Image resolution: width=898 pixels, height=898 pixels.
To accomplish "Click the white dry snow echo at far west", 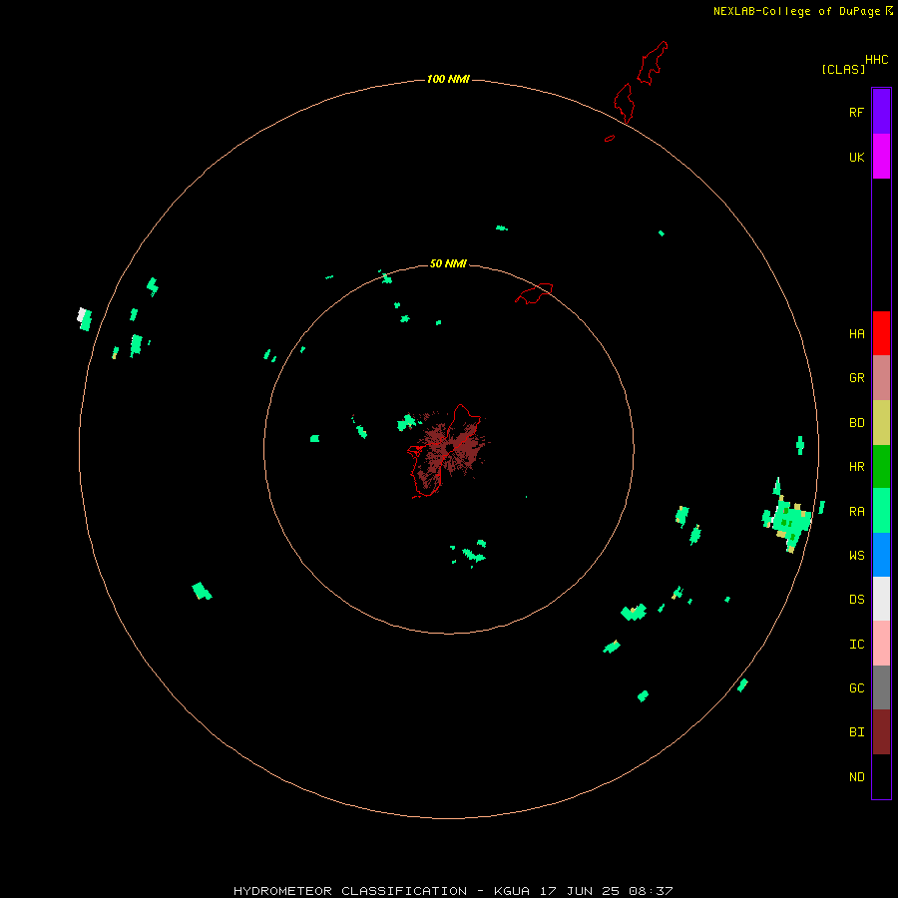I will click(x=82, y=314).
